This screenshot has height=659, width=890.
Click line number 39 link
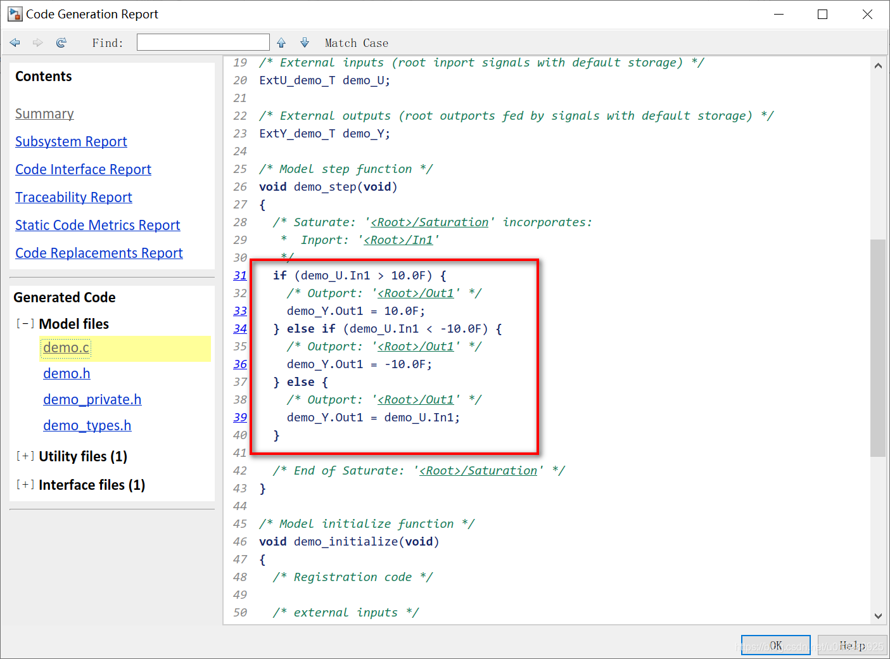(240, 417)
